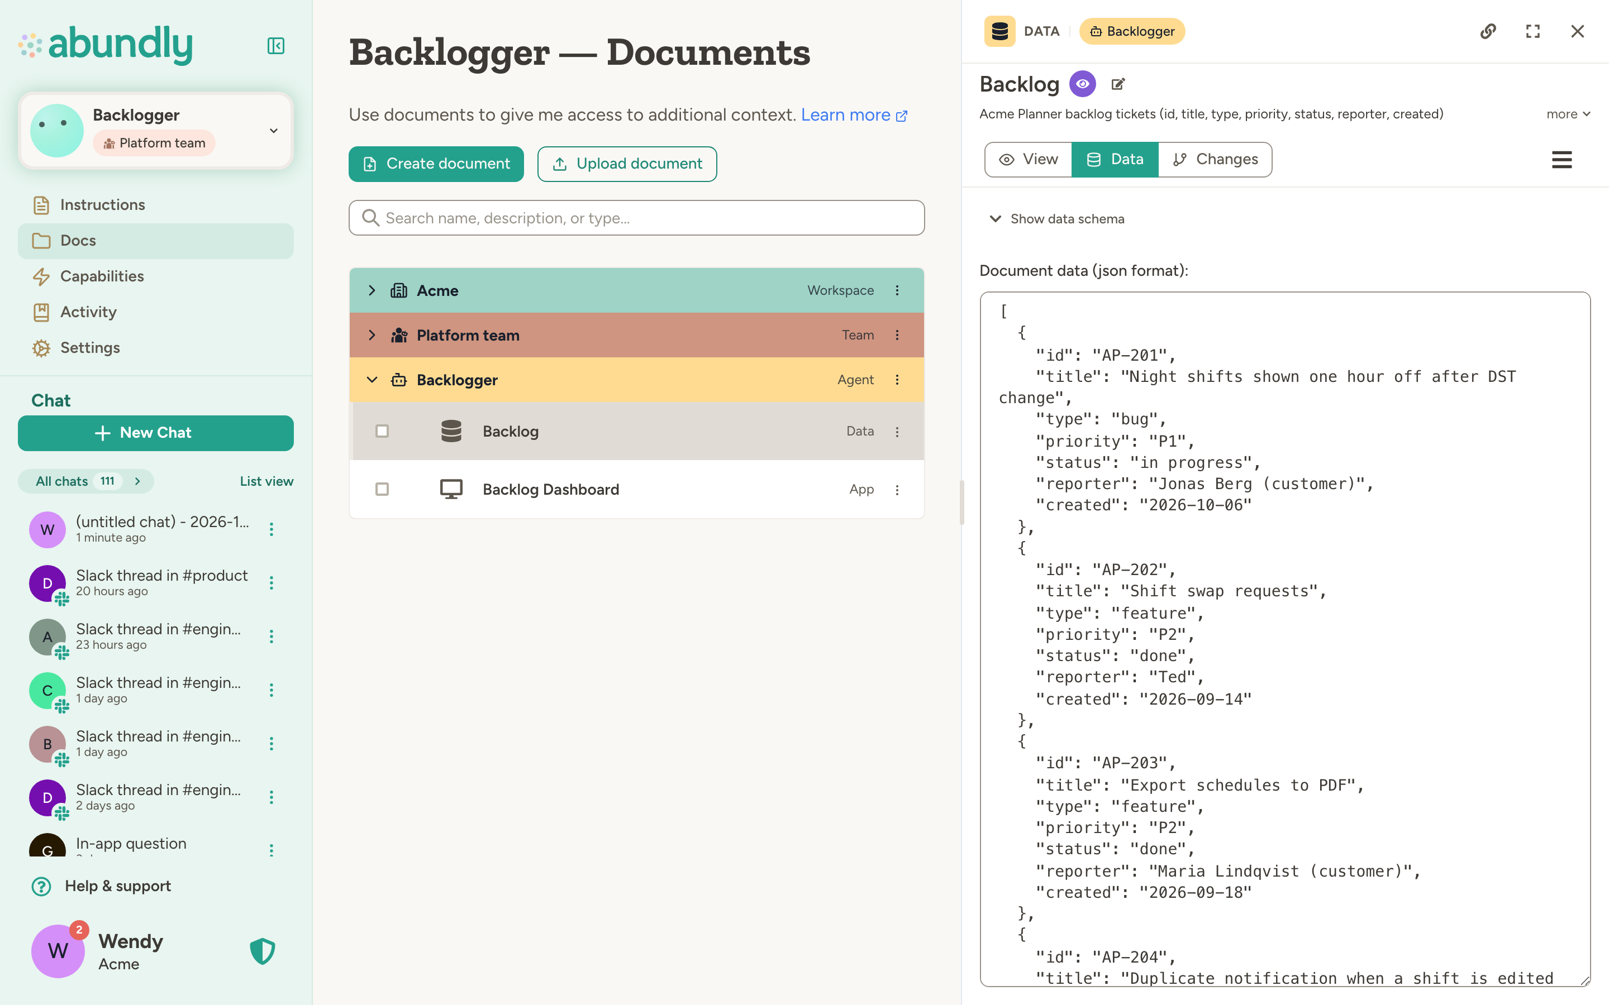The width and height of the screenshot is (1609, 1005).
Task: Open the All chats filter
Action: (x=86, y=481)
